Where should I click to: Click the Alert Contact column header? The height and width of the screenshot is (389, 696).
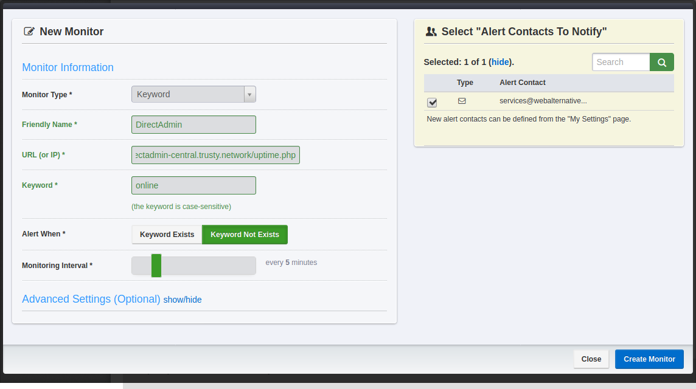(522, 83)
